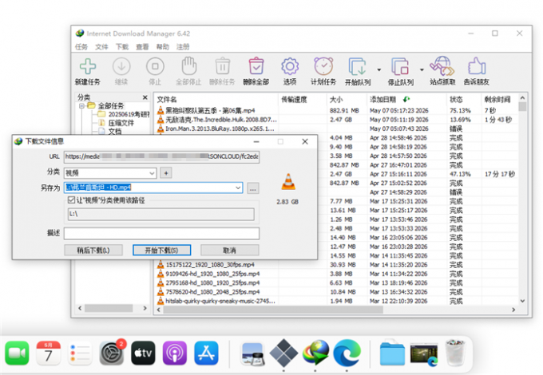The height and width of the screenshot is (375, 543).
Task: Open the dropdown arrow beside 开始队列
Action: (379, 70)
